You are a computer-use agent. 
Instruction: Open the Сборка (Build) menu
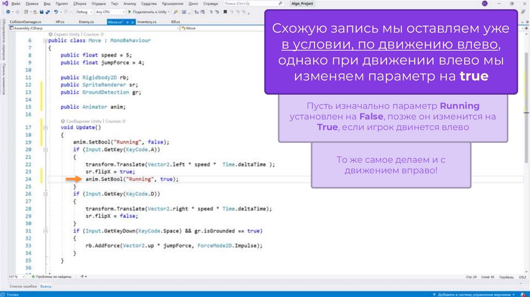pos(80,3)
